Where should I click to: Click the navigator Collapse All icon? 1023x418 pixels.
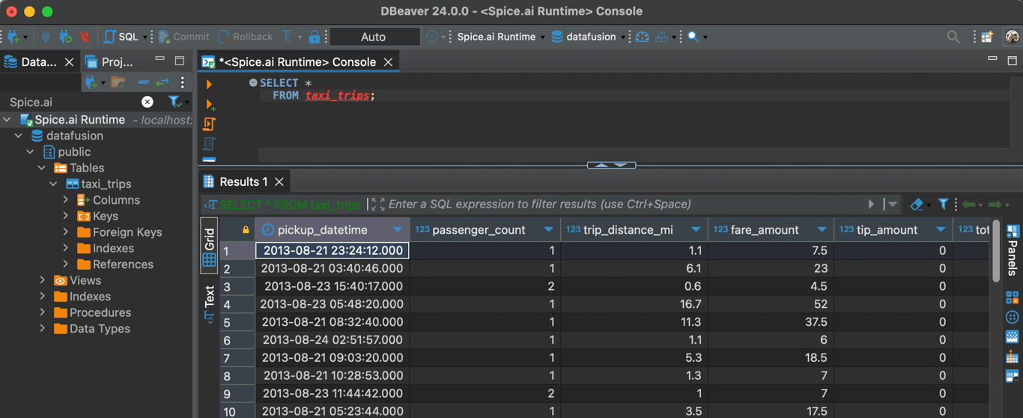pyautogui.click(x=142, y=82)
